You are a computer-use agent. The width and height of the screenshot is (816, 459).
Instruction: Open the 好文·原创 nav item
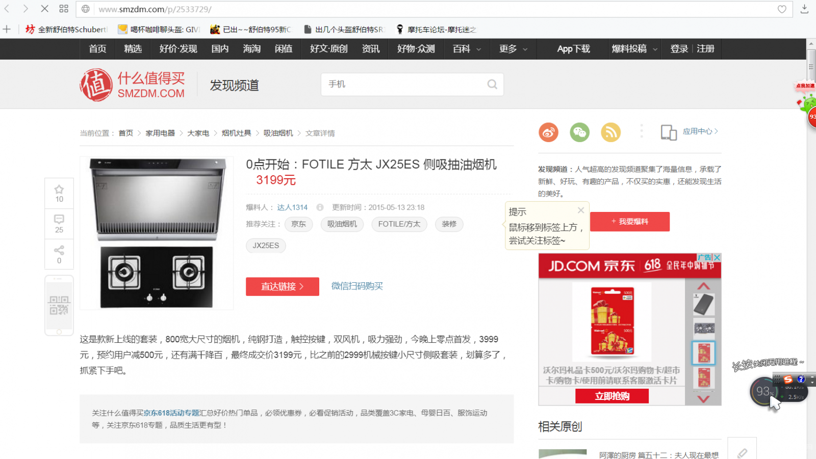[328, 49]
